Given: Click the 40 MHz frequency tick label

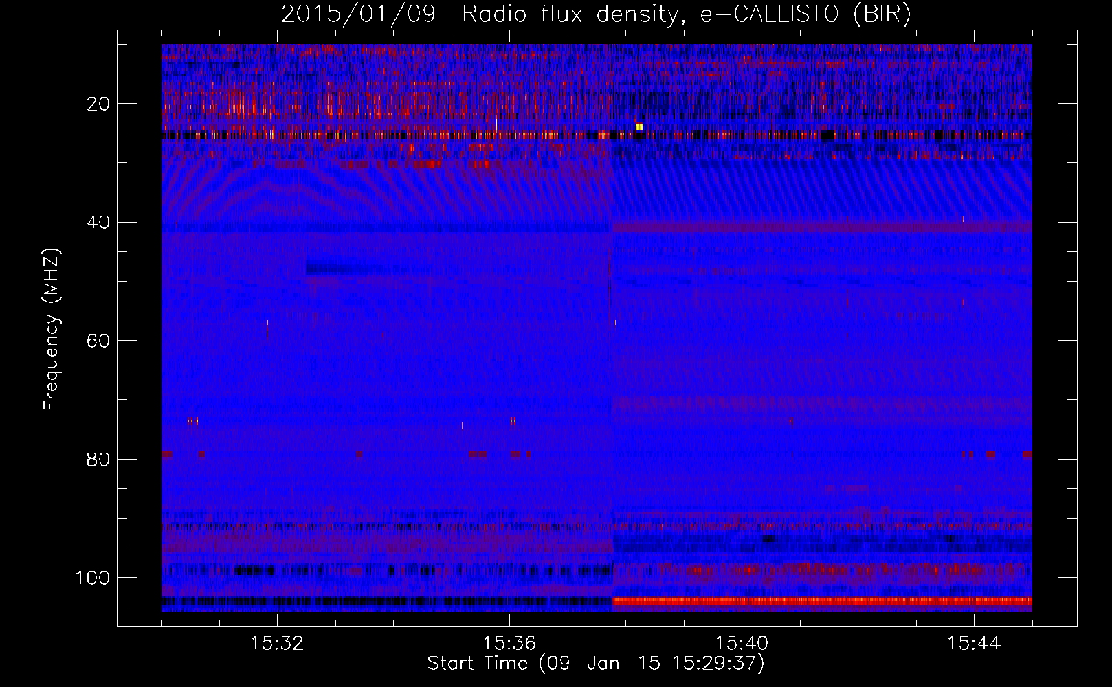Looking at the screenshot, I should click(x=98, y=223).
